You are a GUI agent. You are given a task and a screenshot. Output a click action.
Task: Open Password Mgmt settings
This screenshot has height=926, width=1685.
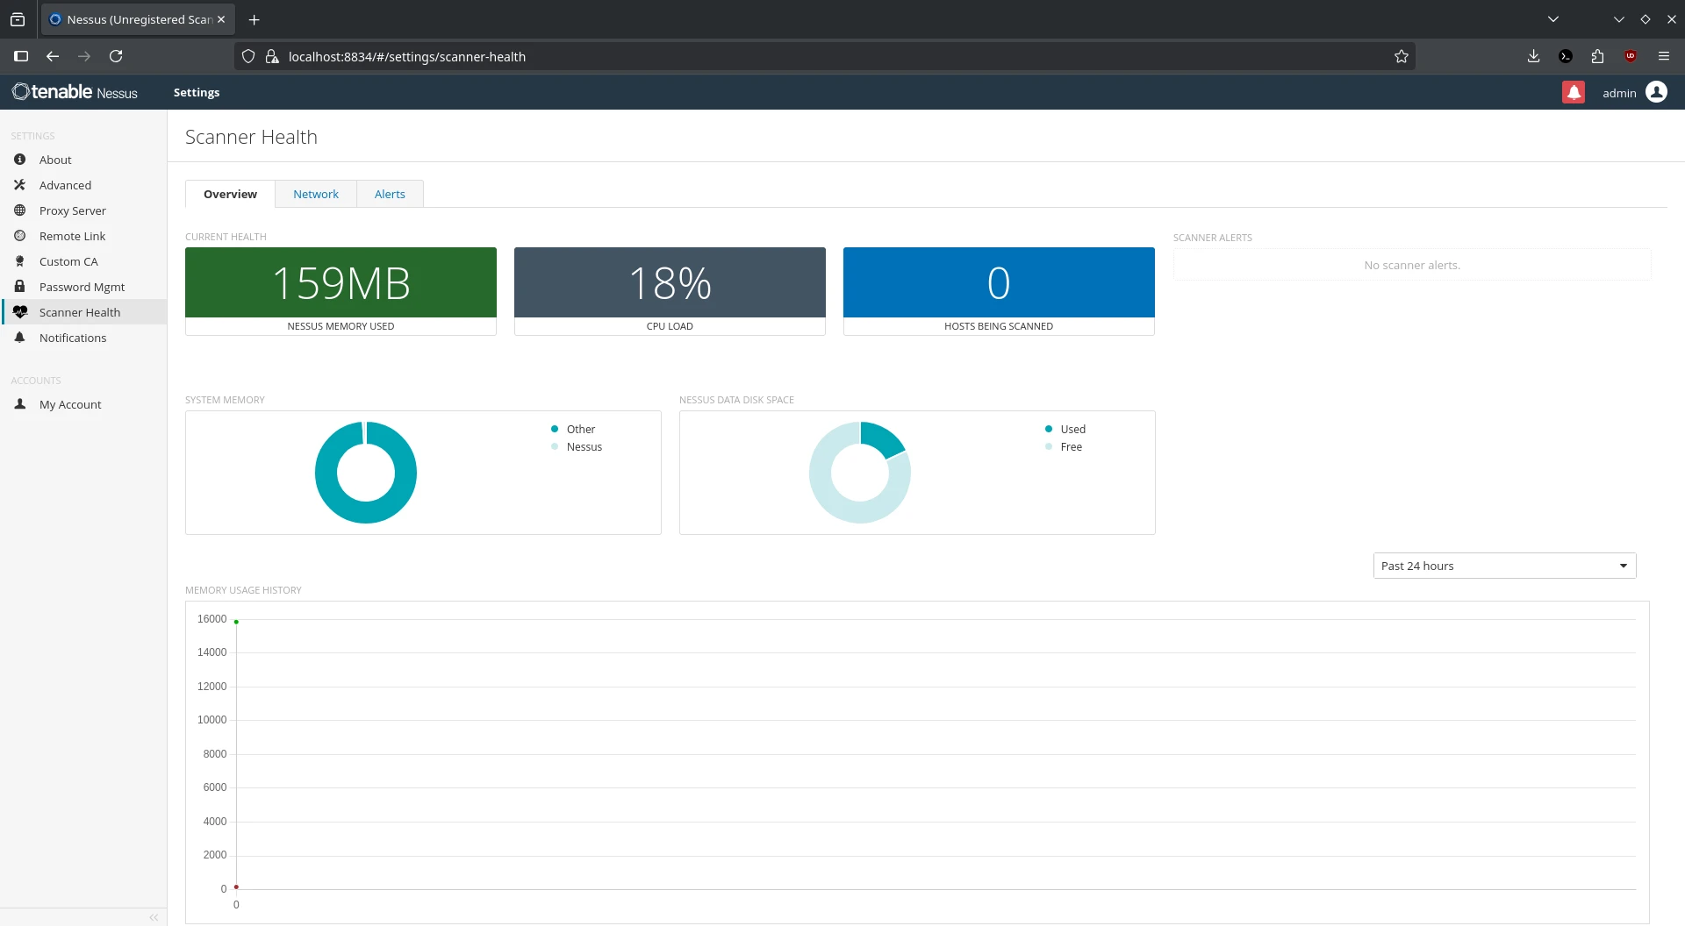click(x=82, y=287)
